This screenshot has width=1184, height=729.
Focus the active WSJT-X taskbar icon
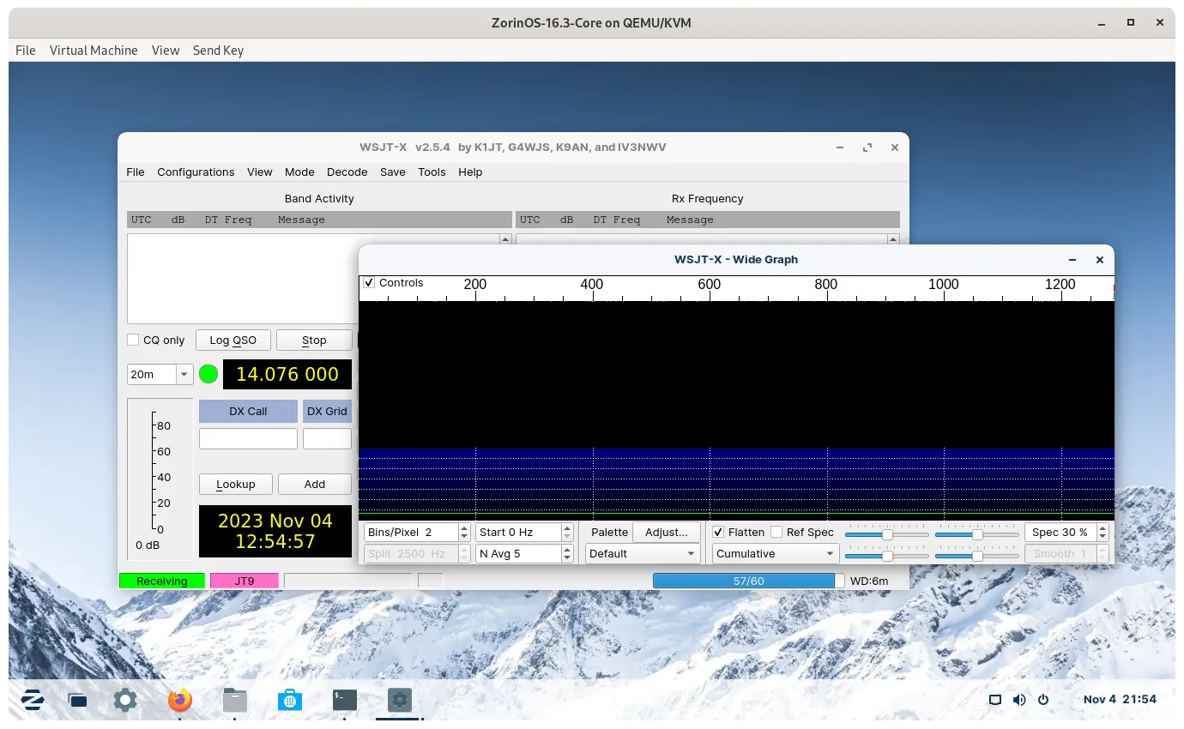coord(400,700)
